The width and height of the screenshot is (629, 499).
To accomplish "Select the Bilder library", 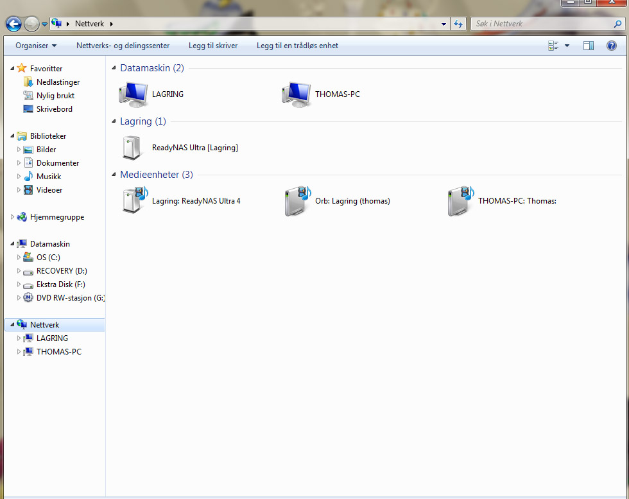I will point(46,150).
